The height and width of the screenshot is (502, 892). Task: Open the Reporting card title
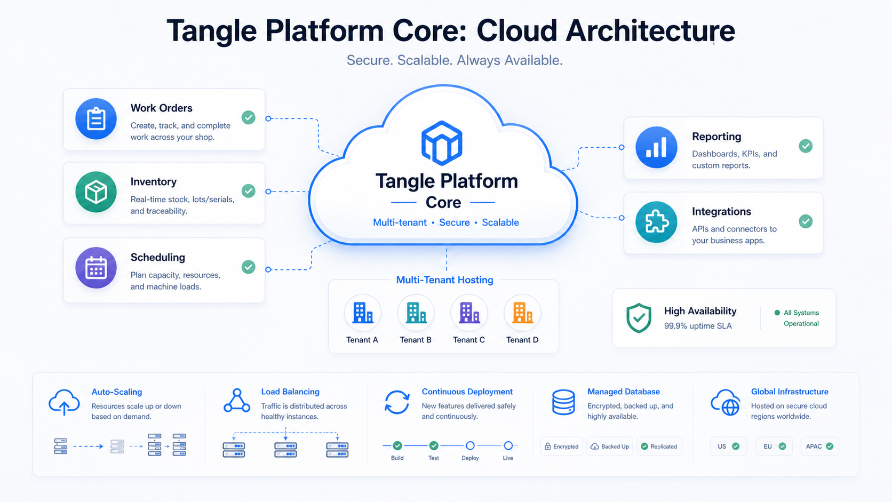716,137
